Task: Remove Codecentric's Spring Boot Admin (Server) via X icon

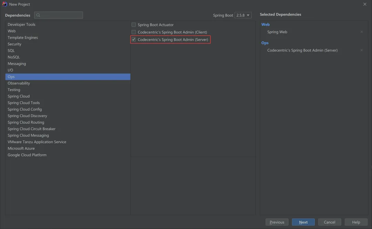Action: pyautogui.click(x=362, y=50)
